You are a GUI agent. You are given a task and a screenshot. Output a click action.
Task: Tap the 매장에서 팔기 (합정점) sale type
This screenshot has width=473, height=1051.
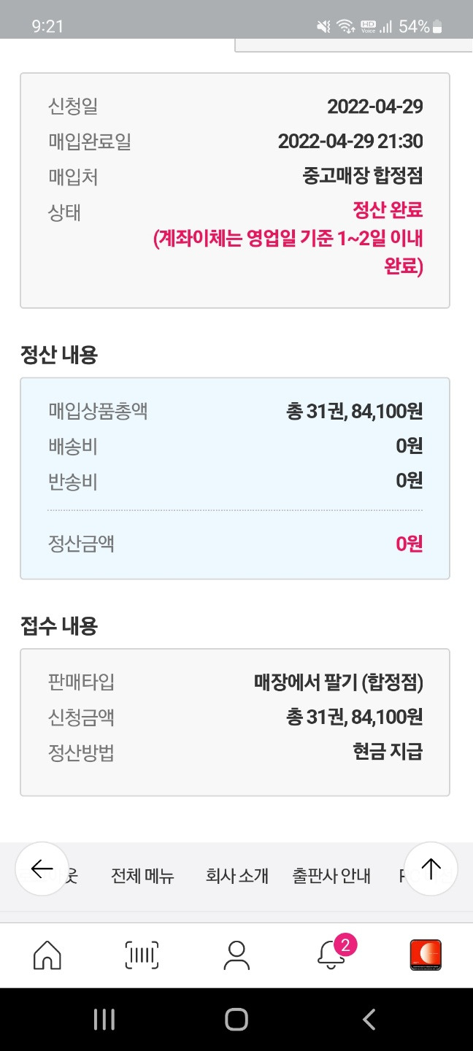click(338, 682)
